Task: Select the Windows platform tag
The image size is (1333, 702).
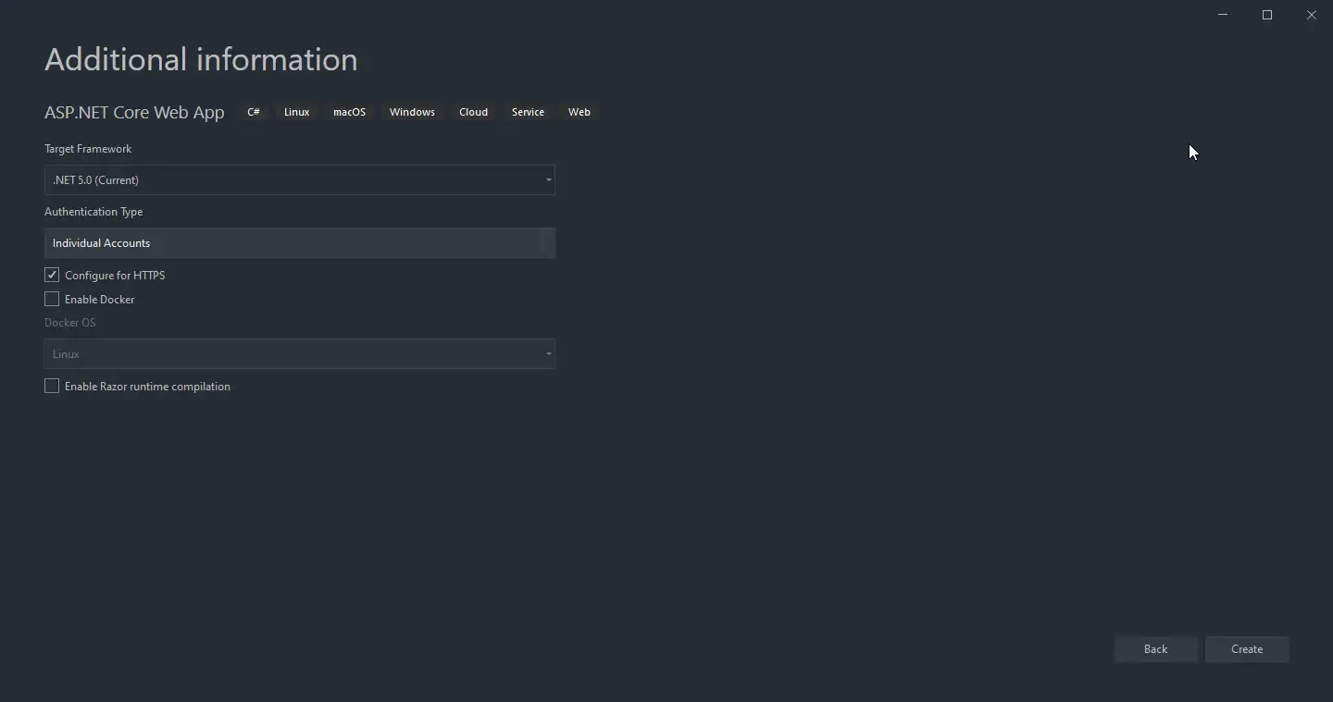Action: pos(412,112)
